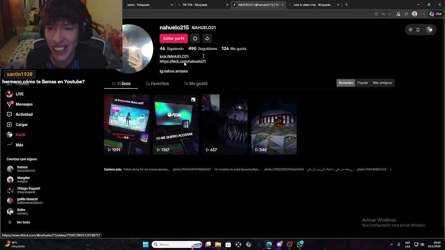Click the 46 Siguiendo count
This screenshot has height=250, width=445.
171,49
